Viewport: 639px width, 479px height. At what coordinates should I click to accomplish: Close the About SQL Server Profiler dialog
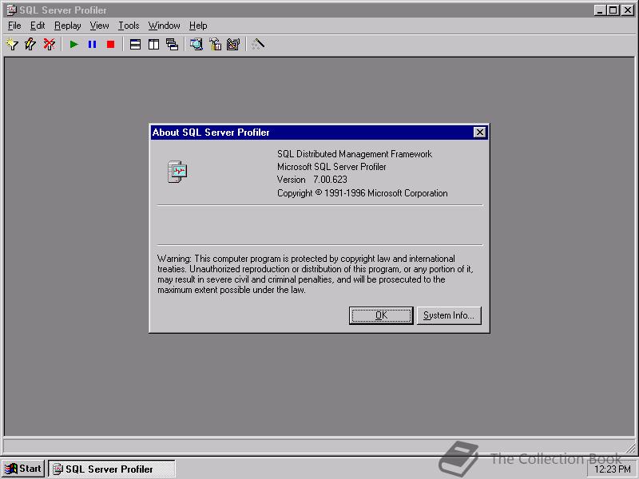(x=480, y=133)
